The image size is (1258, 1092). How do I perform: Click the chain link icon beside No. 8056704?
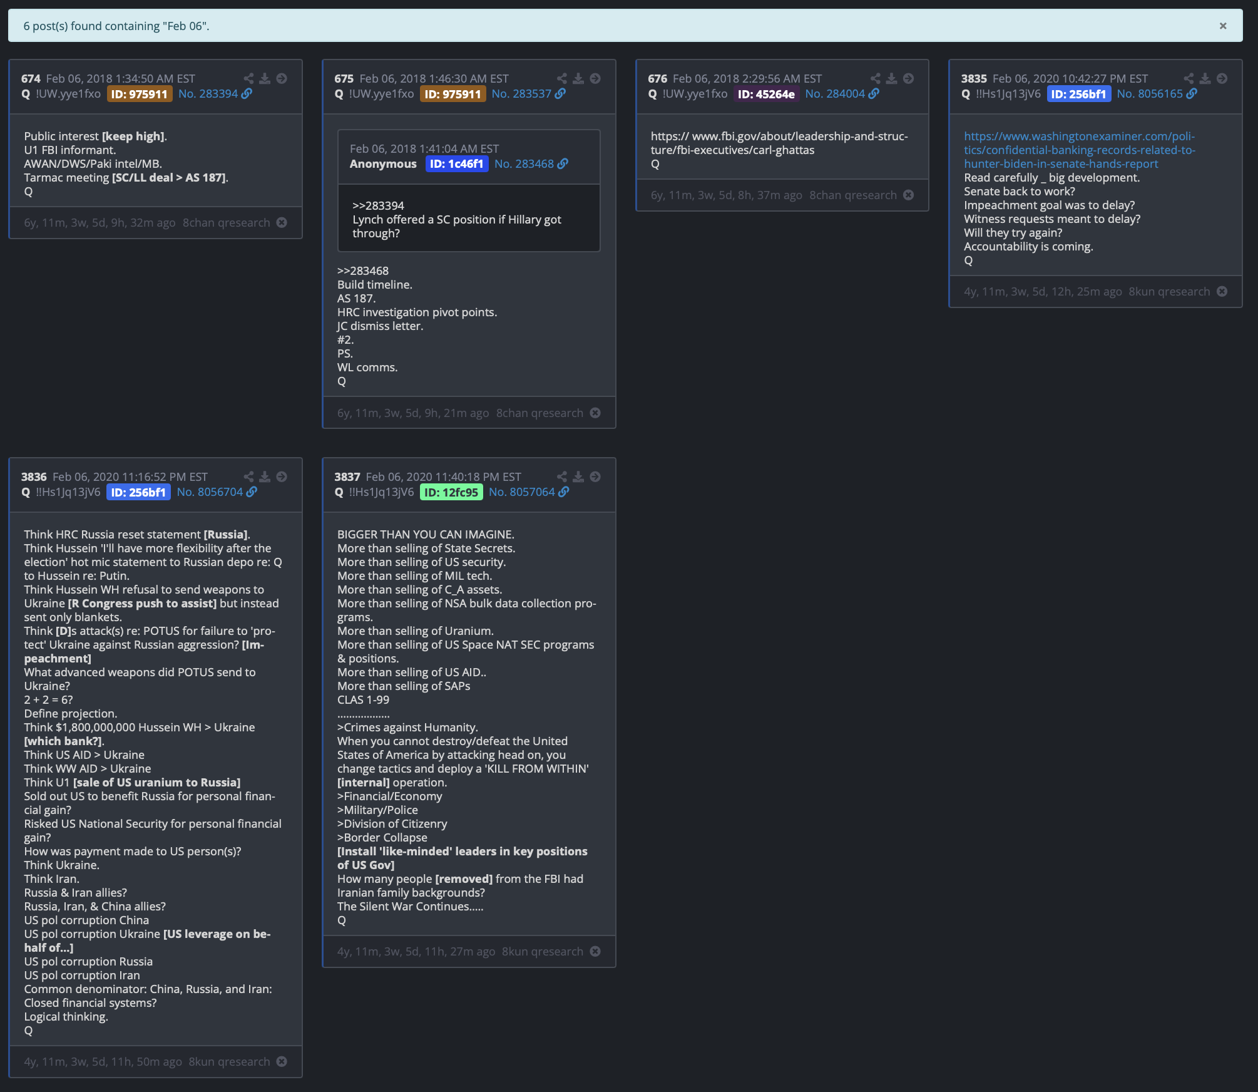coord(252,492)
